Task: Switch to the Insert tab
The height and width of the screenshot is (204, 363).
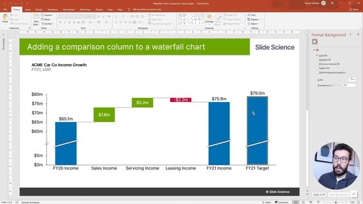Action: [28, 10]
